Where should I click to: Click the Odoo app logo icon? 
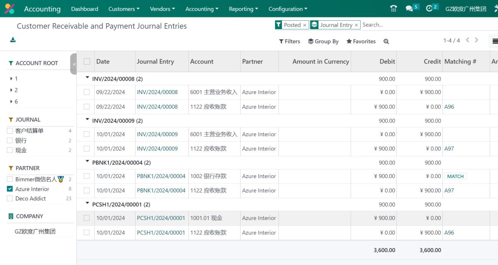10,9
